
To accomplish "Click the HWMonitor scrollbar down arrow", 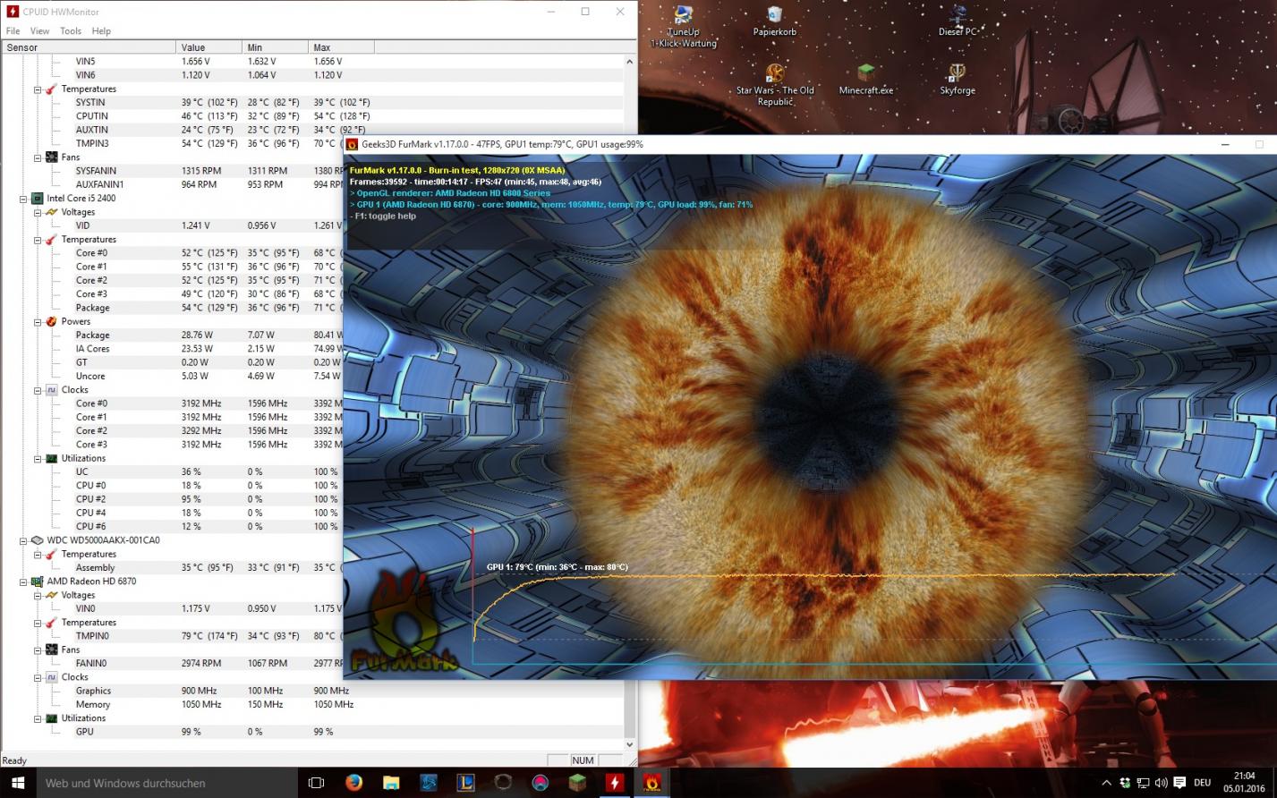I will click(x=629, y=744).
